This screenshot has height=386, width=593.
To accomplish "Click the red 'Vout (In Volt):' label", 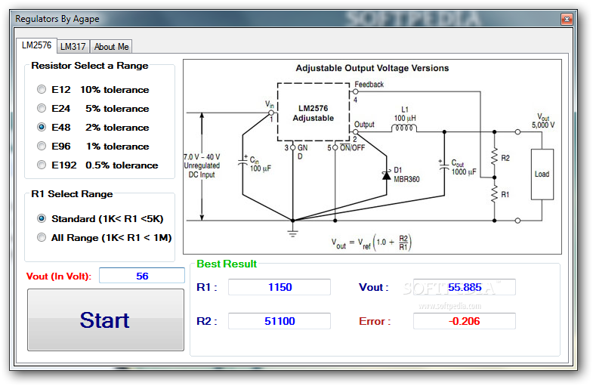I will [x=59, y=276].
